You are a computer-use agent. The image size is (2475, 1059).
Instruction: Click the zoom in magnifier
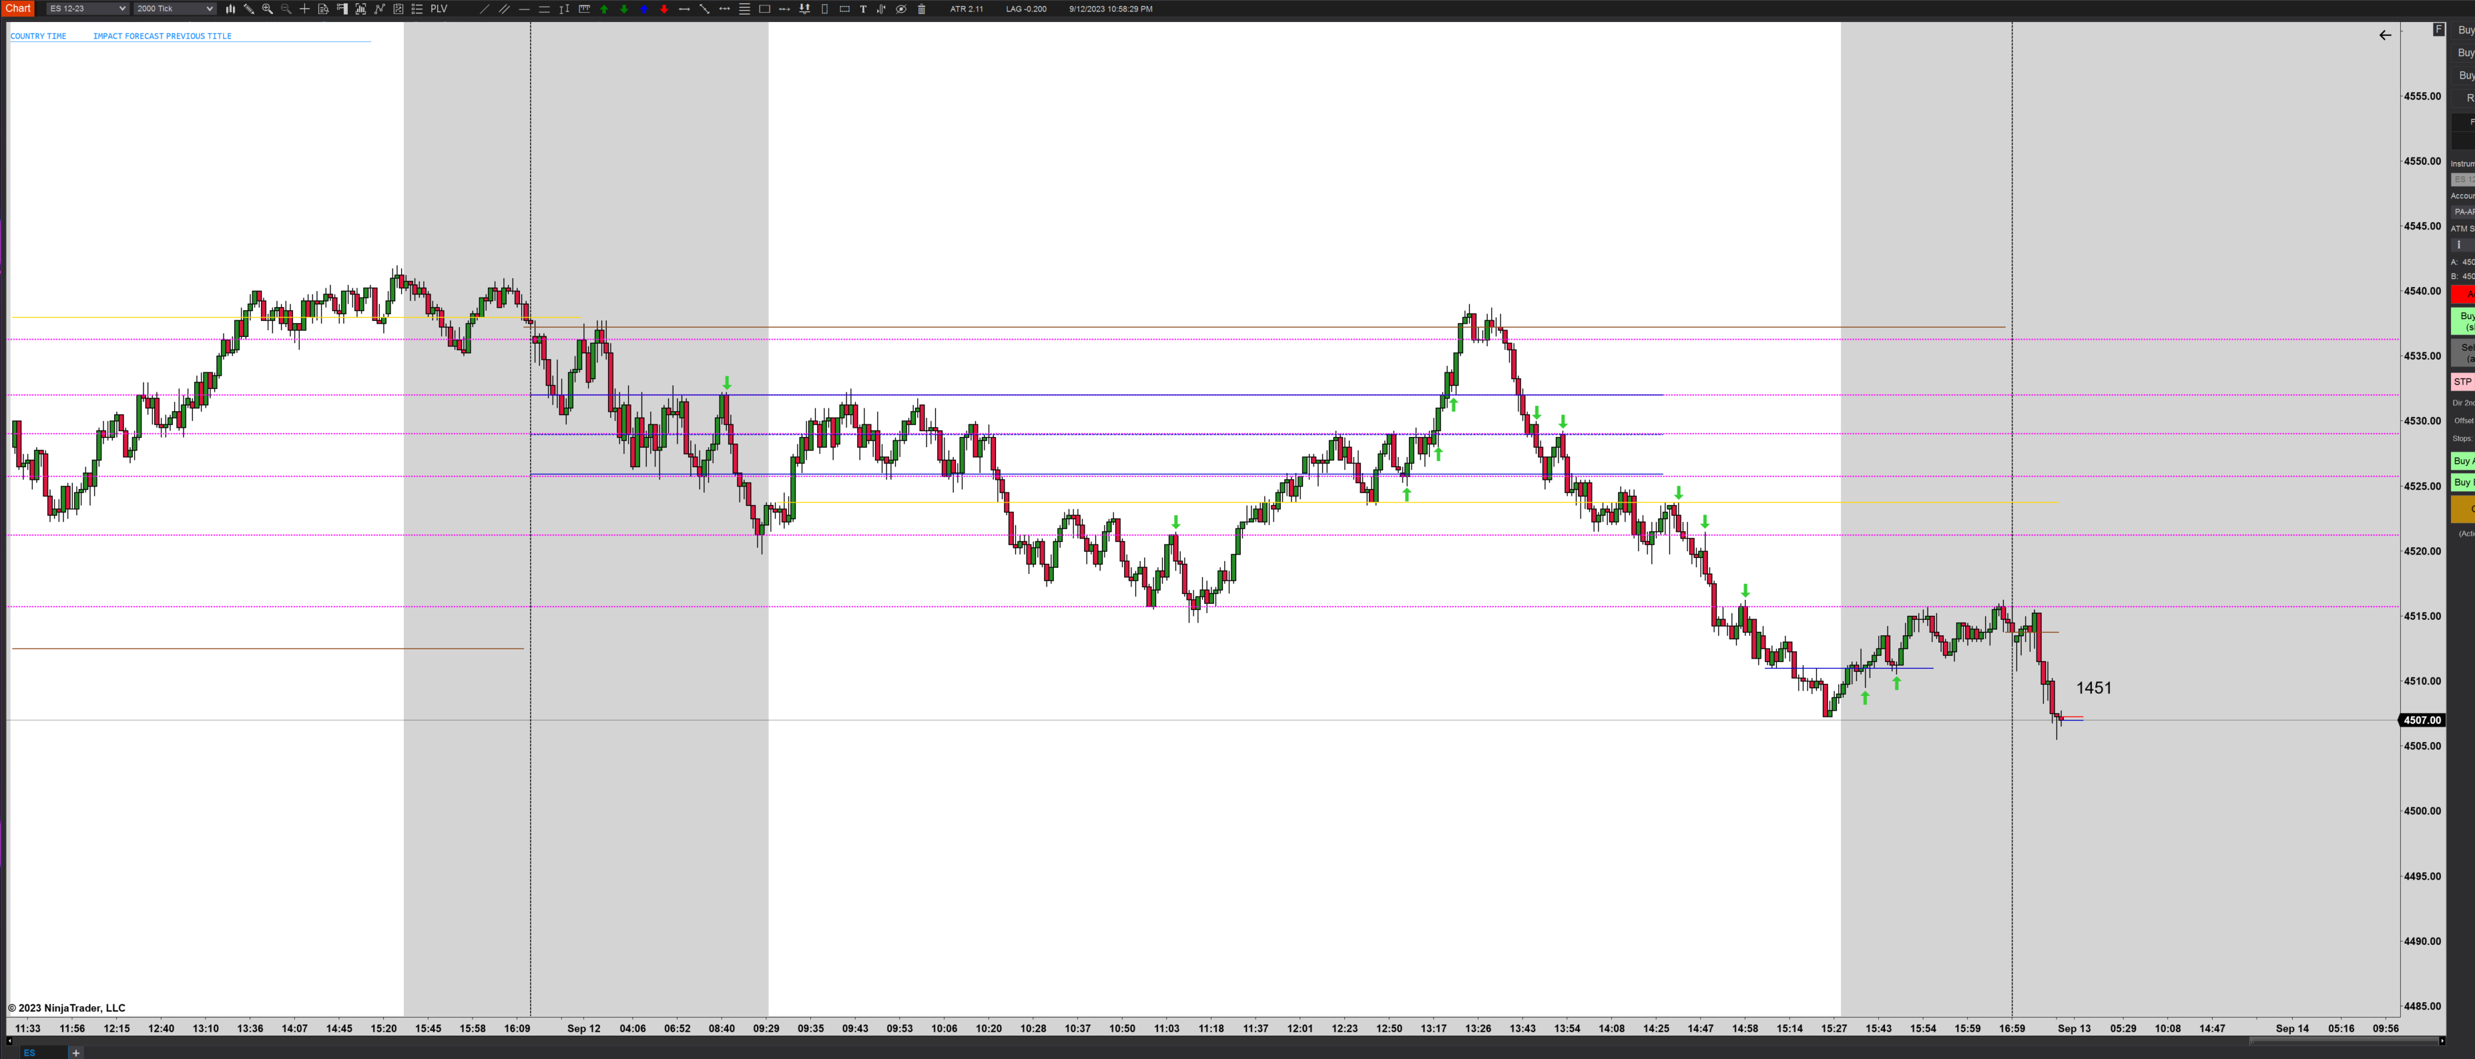point(267,9)
